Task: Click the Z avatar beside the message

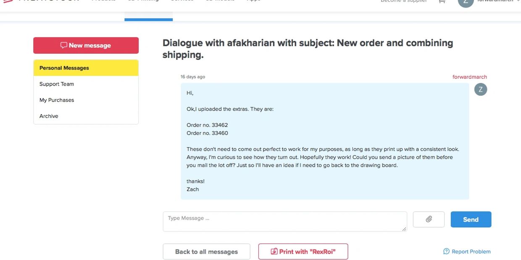Action: (480, 89)
